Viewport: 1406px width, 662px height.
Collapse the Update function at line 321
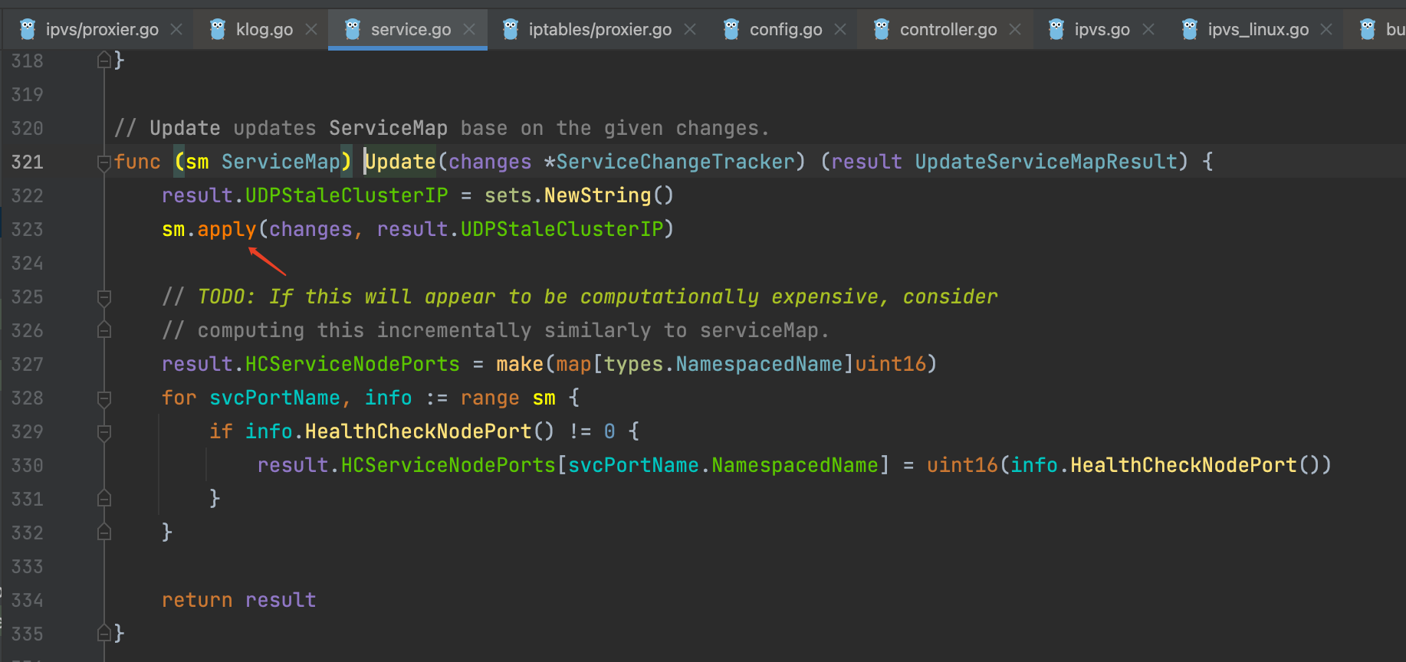click(104, 162)
